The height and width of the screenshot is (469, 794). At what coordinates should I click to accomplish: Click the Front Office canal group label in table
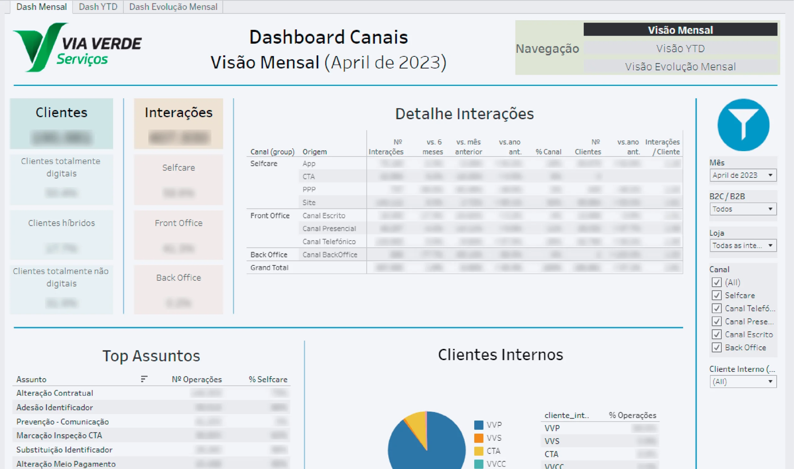tap(270, 215)
